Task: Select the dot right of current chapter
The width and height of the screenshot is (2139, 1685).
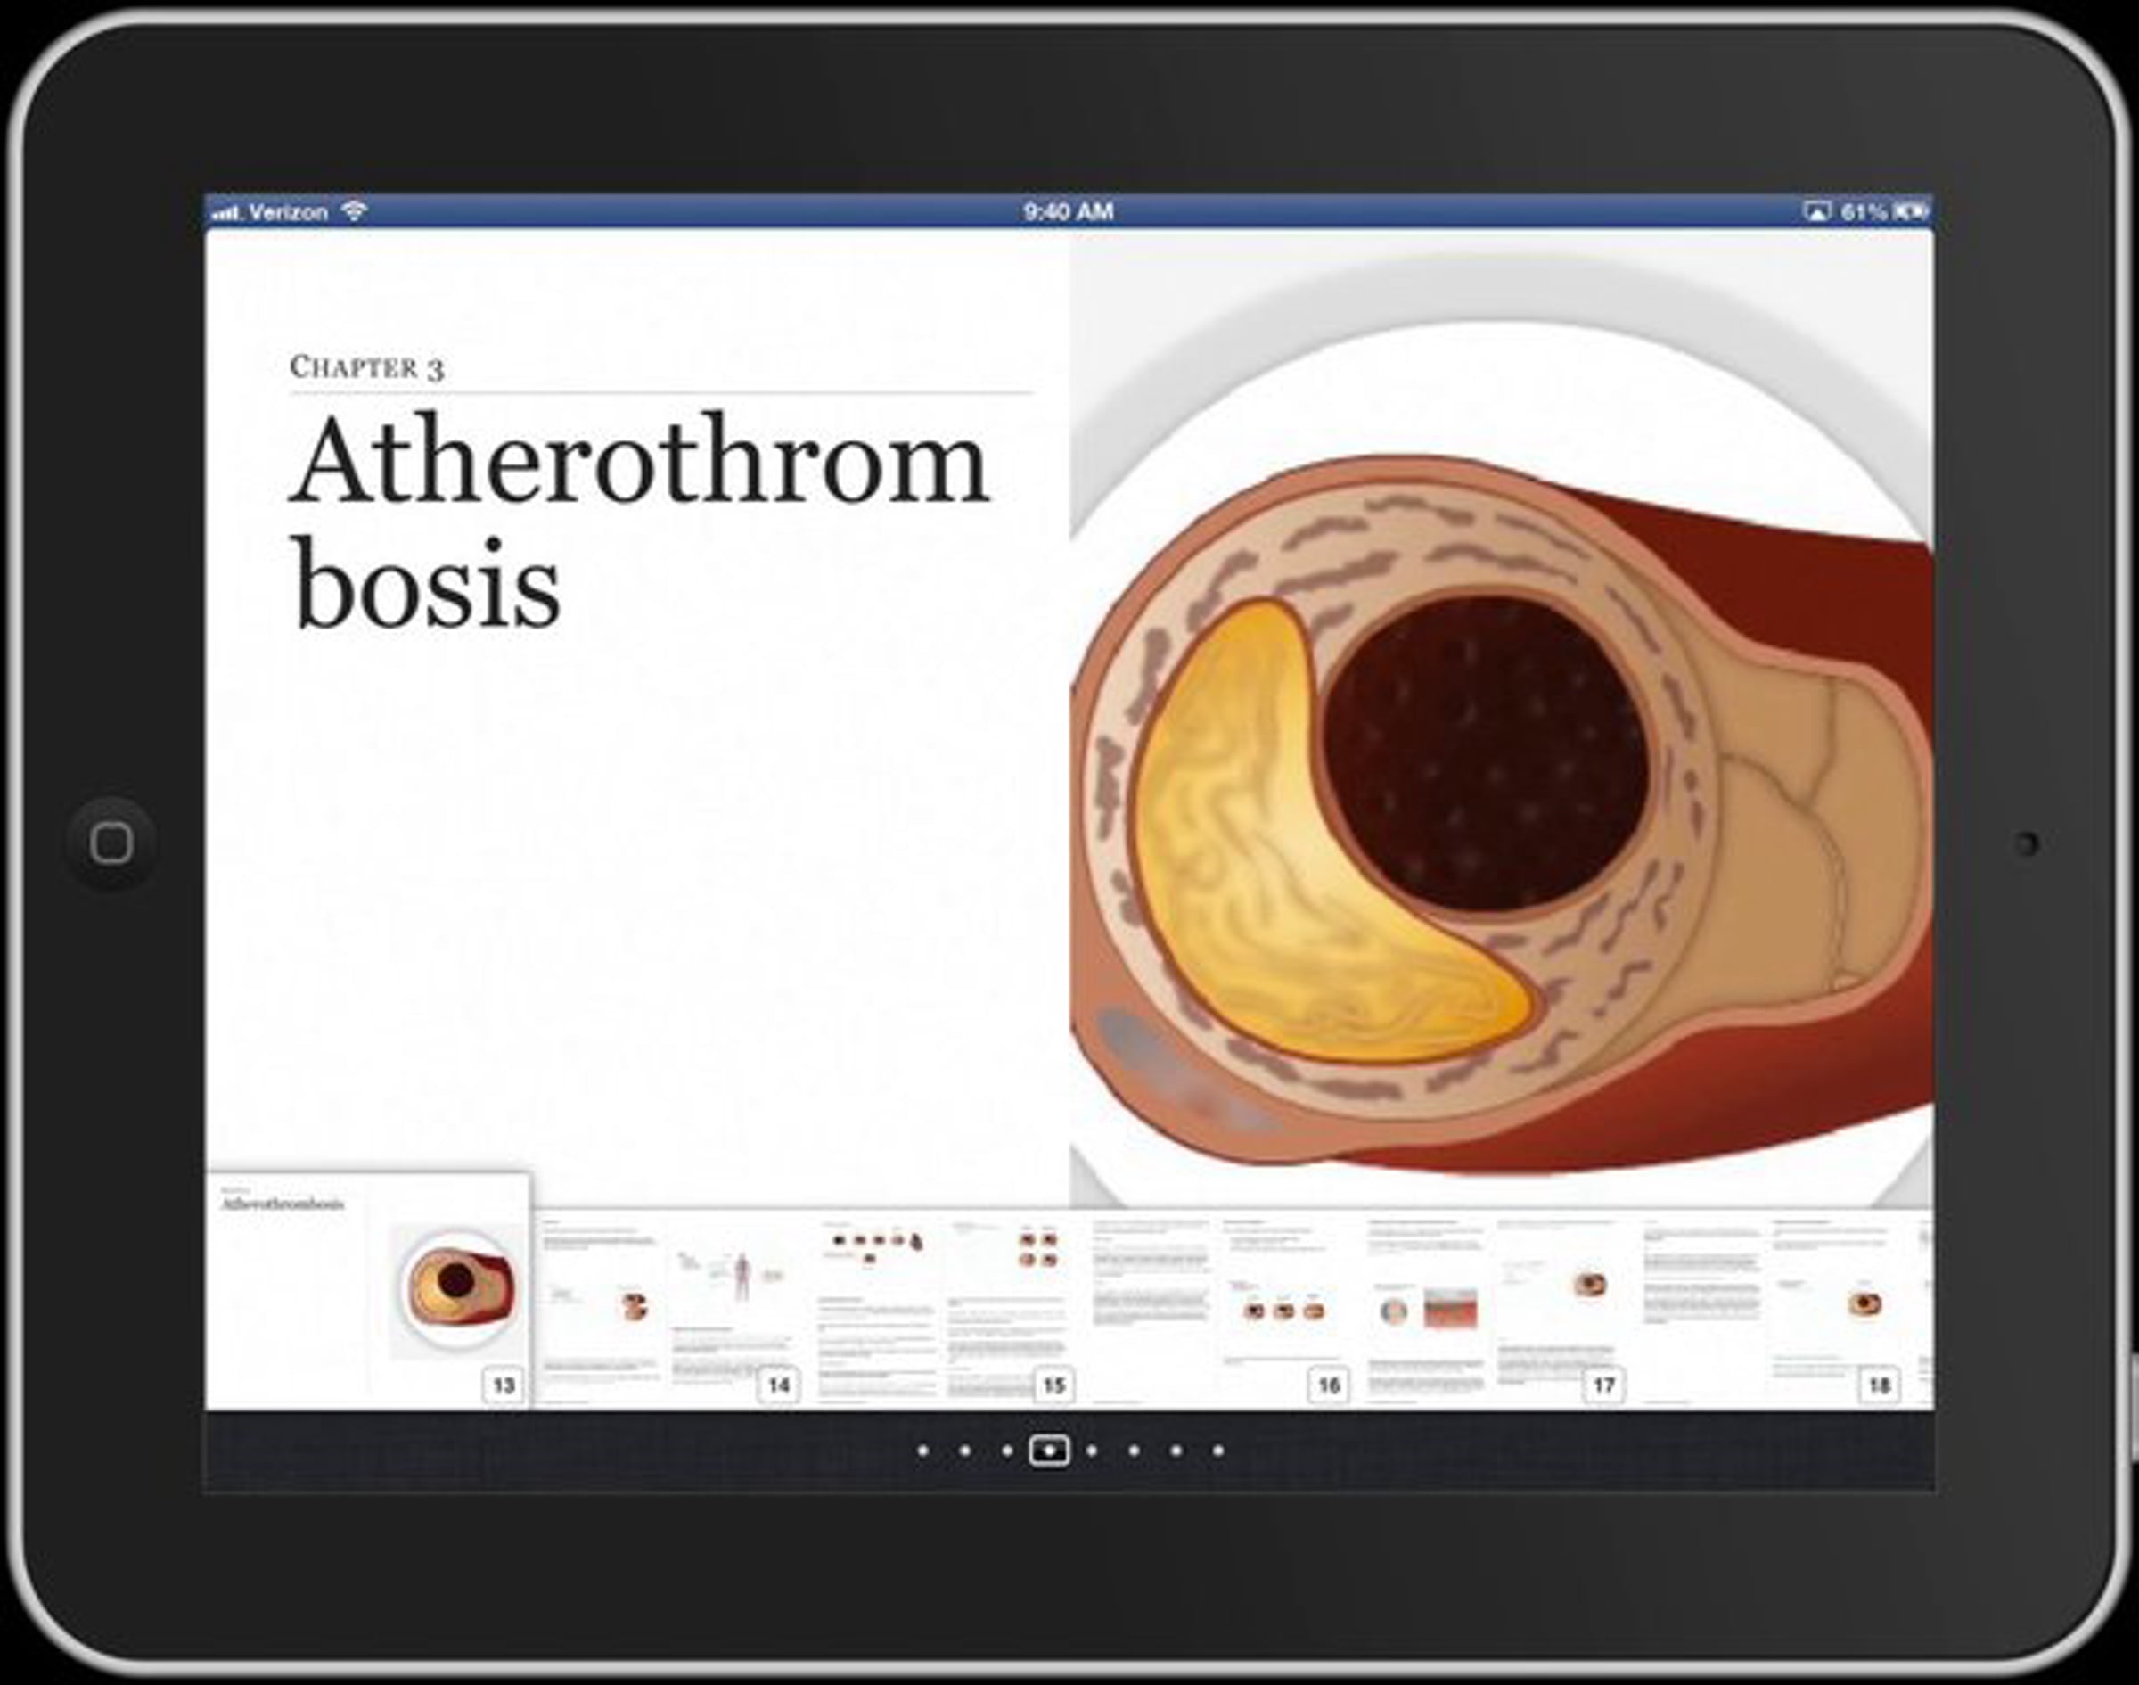Action: click(x=1092, y=1451)
